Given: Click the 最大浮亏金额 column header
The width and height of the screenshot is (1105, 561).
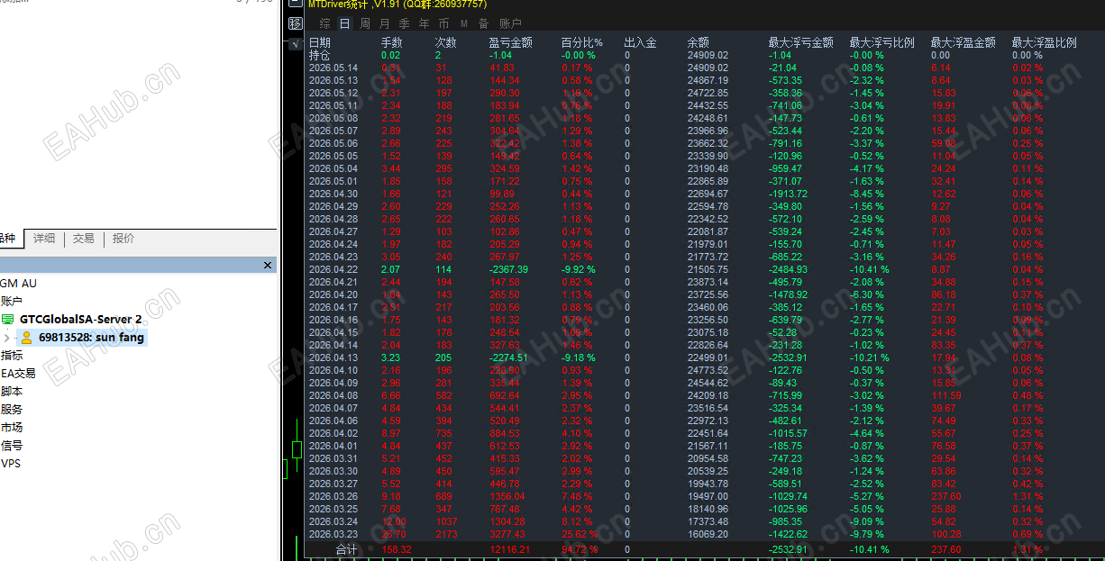Looking at the screenshot, I should point(801,42).
